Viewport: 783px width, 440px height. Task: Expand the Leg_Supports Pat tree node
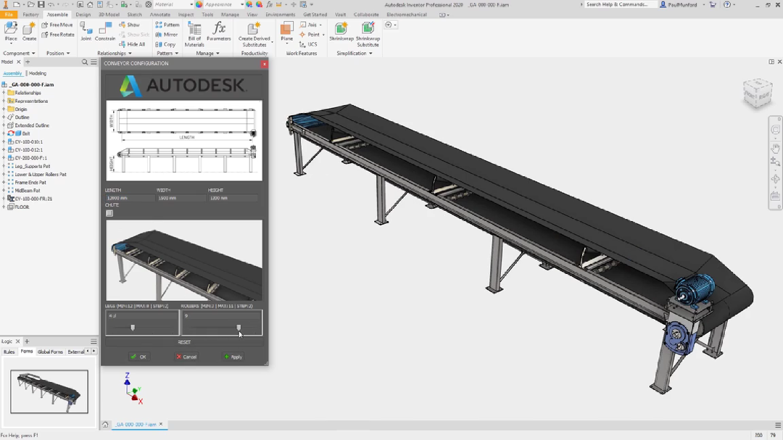click(4, 166)
